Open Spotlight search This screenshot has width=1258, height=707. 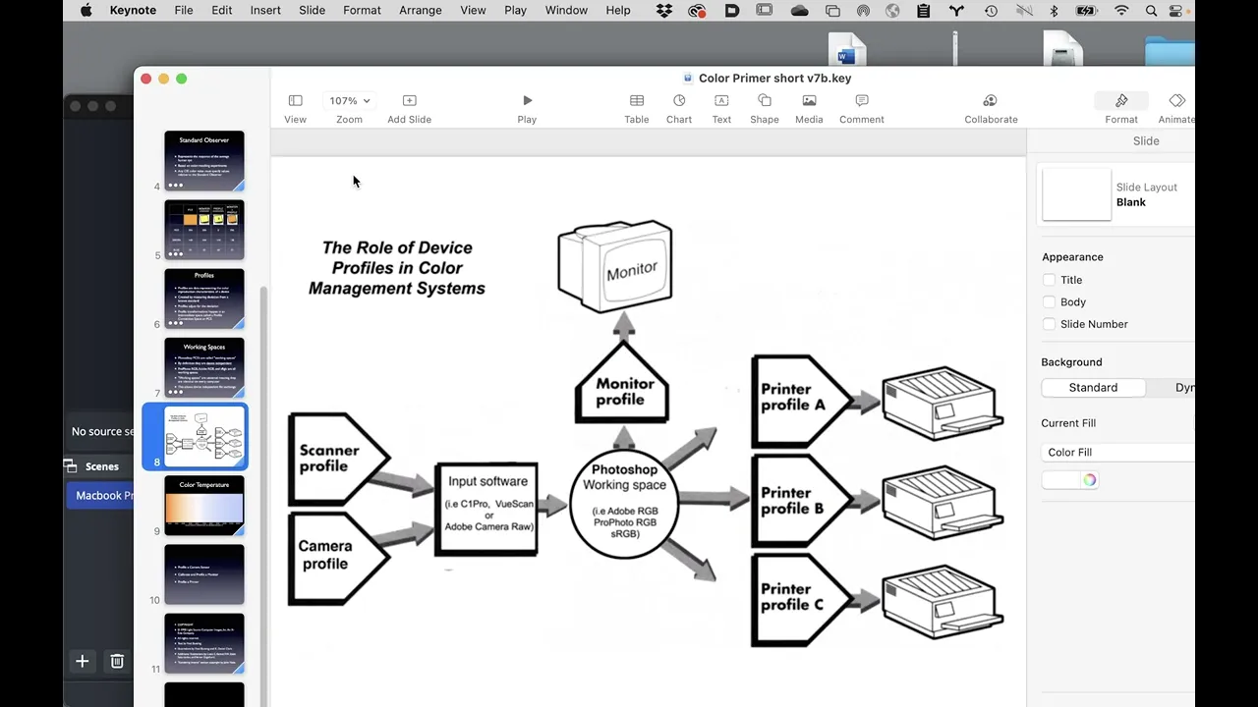tap(1151, 11)
